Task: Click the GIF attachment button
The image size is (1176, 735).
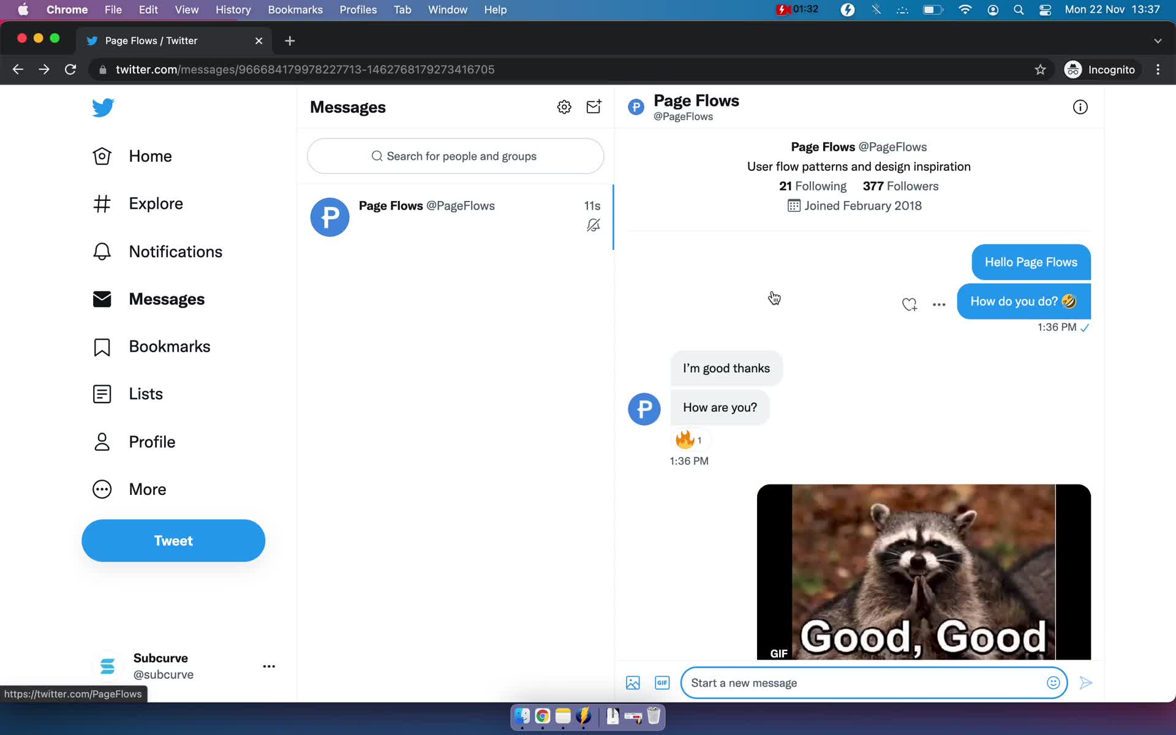Action: click(662, 682)
